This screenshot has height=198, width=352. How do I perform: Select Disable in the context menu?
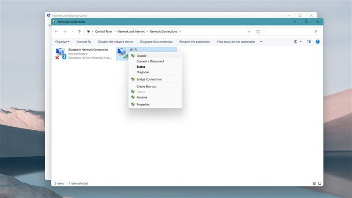coord(141,56)
